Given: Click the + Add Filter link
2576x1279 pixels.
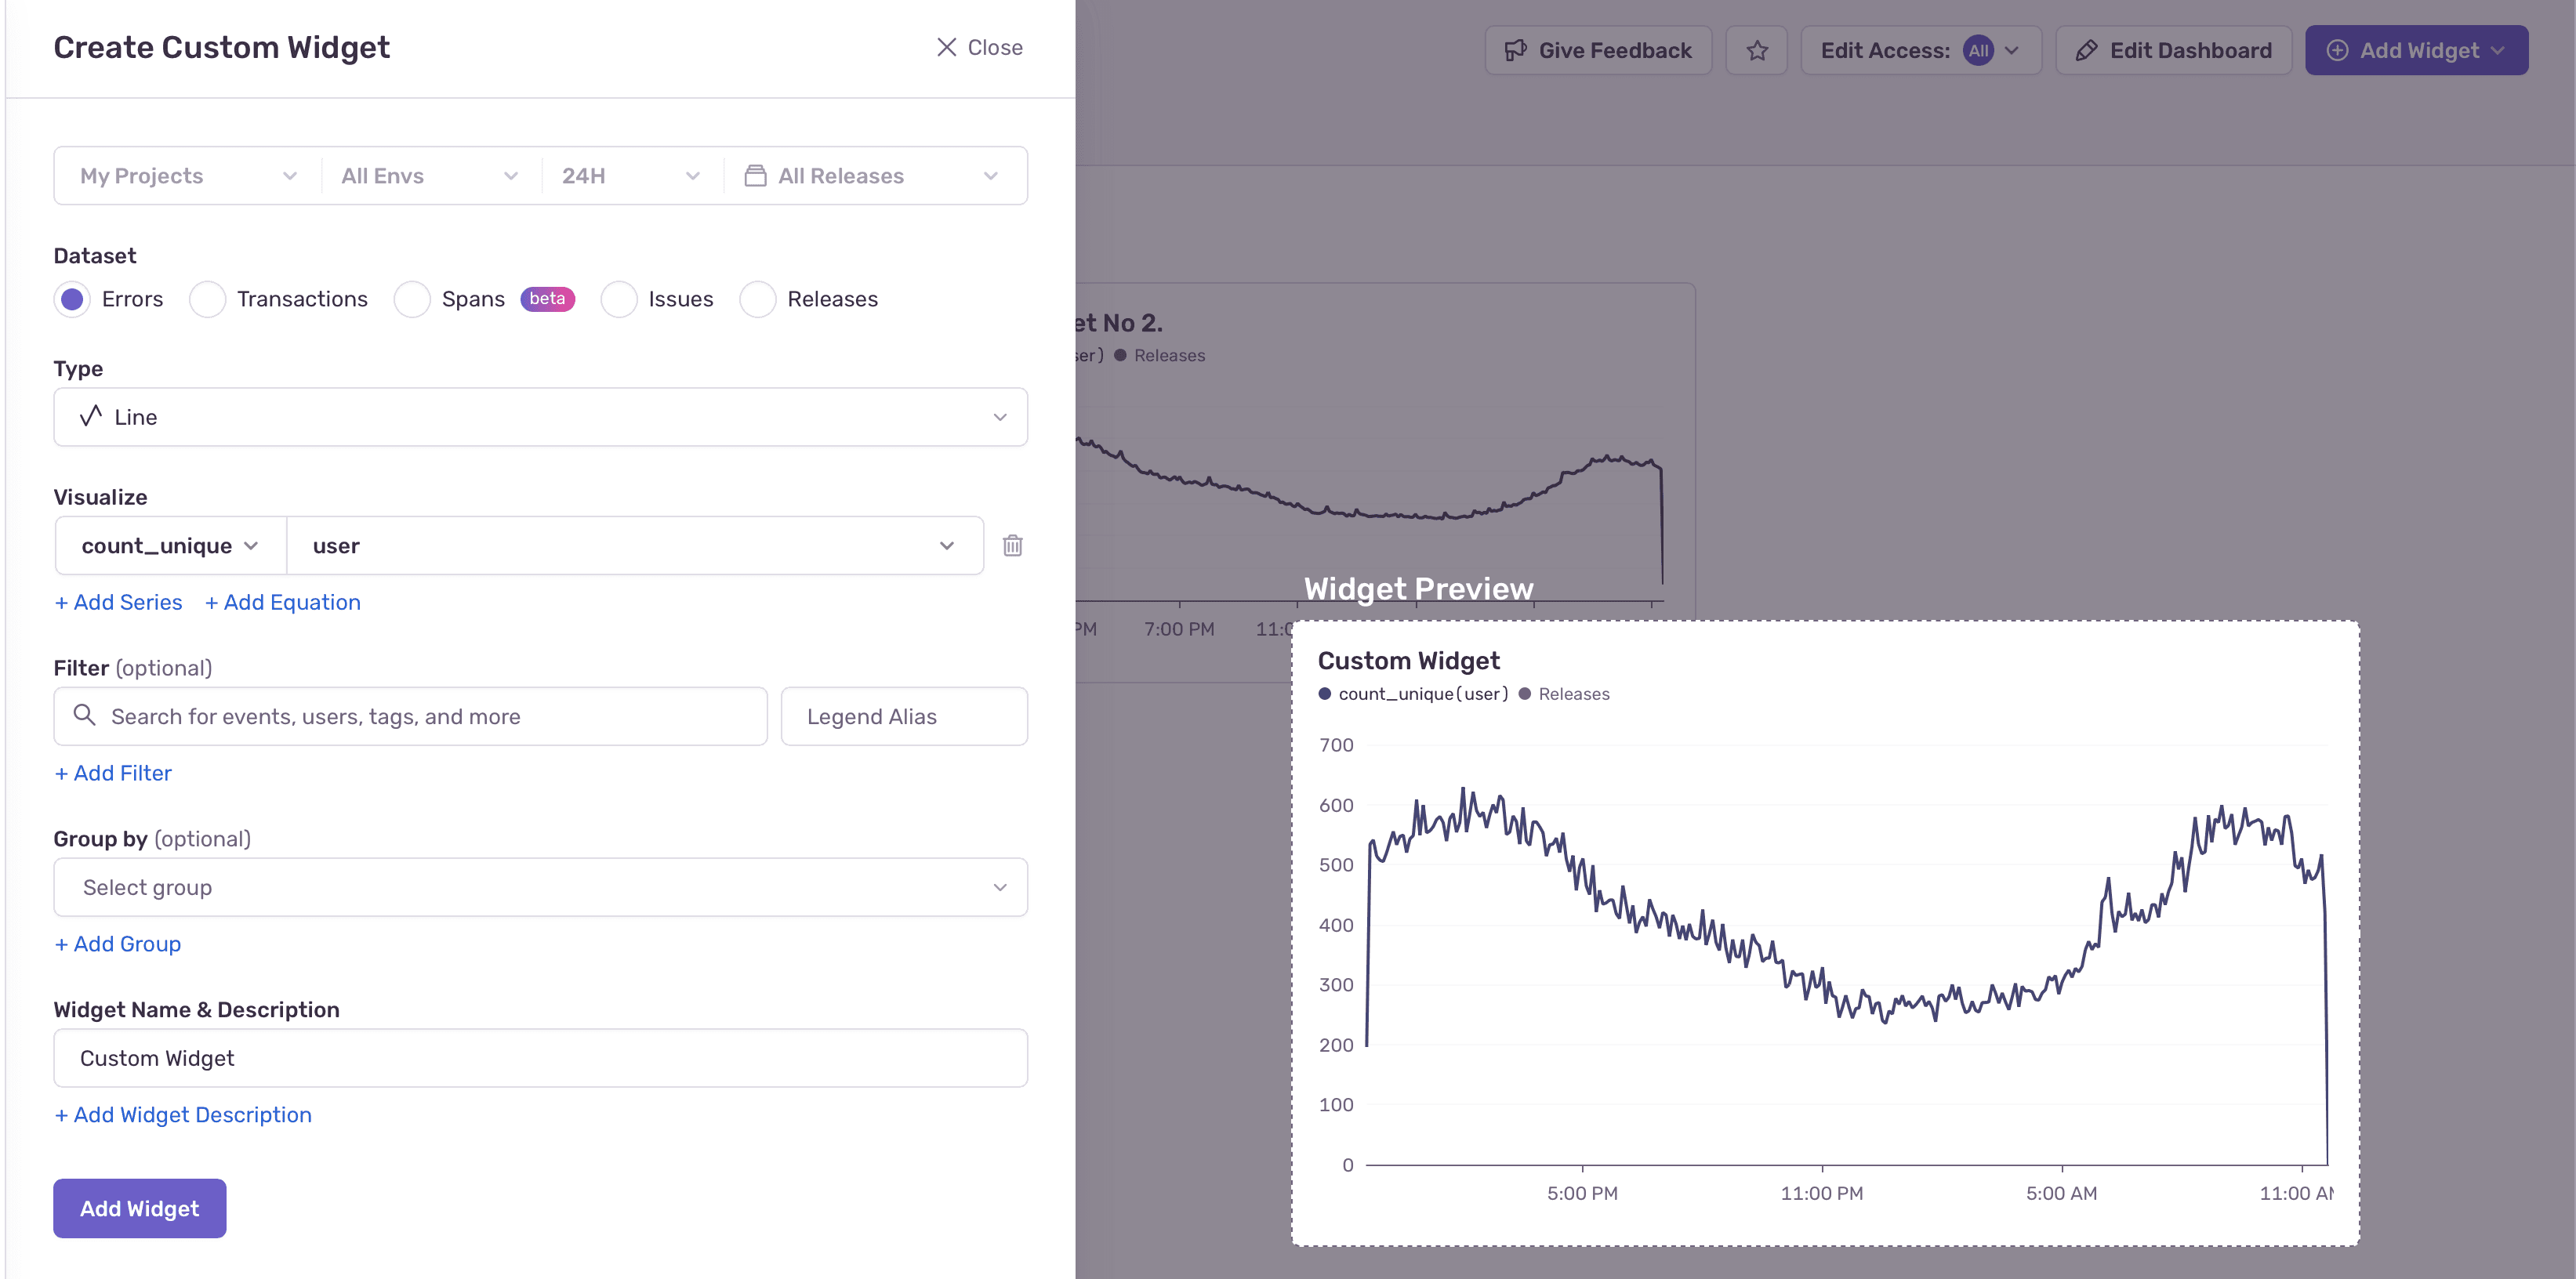Looking at the screenshot, I should (113, 773).
